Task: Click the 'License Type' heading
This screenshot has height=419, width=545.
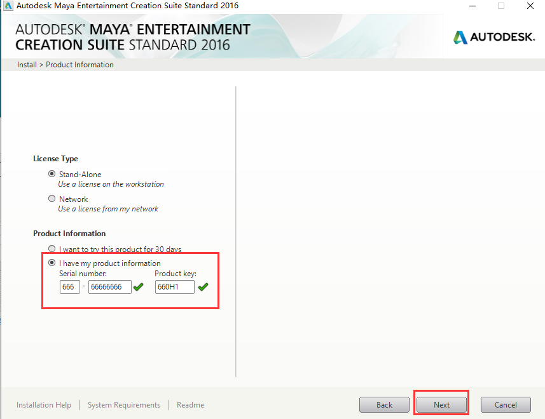Action: (55, 159)
